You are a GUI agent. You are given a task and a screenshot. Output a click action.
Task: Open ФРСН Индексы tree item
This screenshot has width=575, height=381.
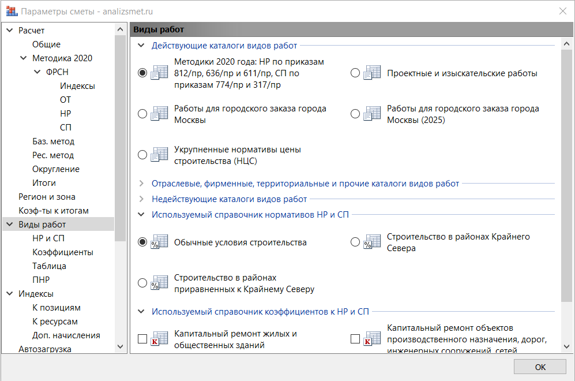[77, 86]
